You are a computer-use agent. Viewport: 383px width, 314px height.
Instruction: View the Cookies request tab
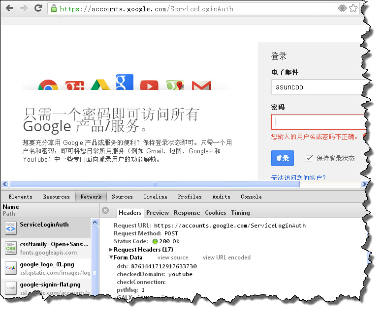216,213
